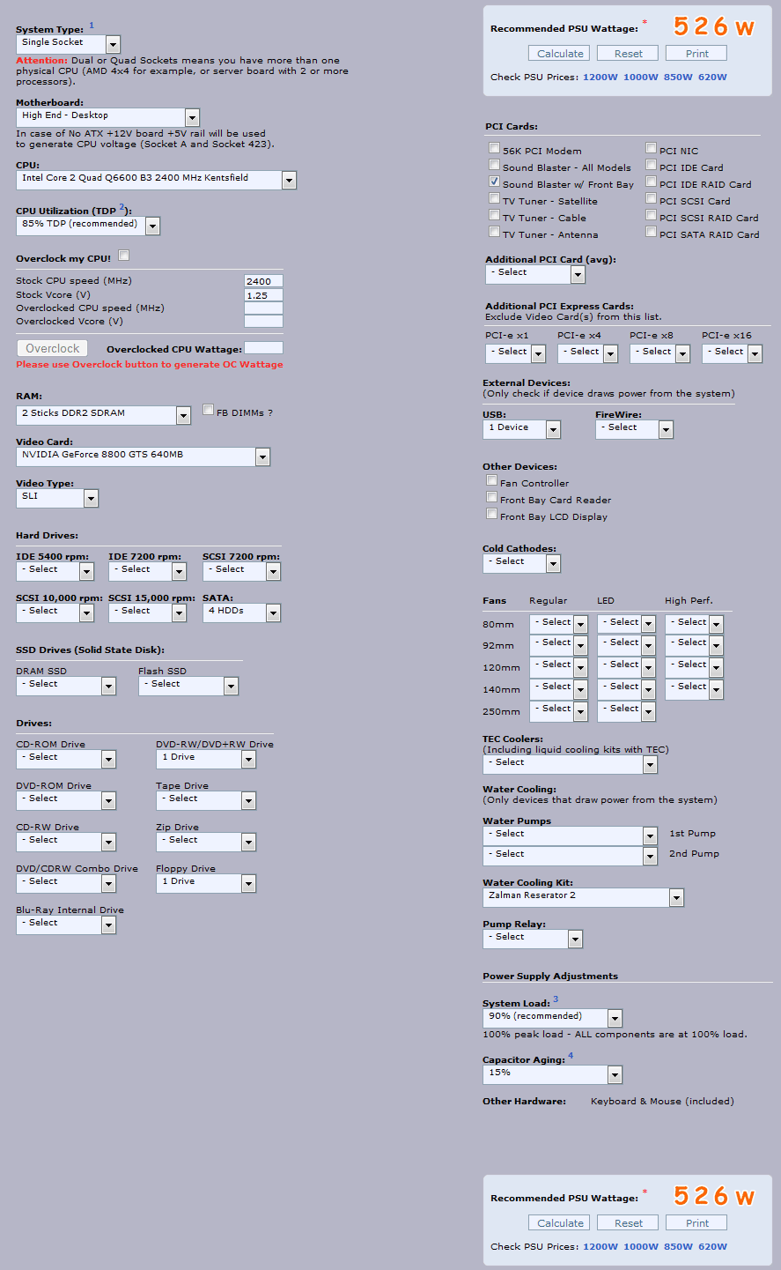Open the IDE 5400 rpm dropdown
This screenshot has height=1270, width=781.
coord(55,571)
